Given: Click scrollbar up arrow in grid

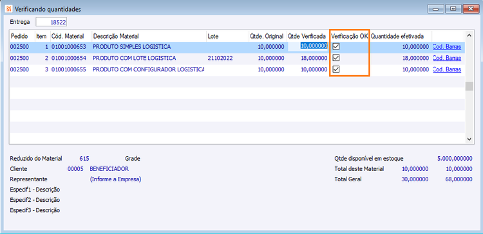Looking at the screenshot, I should tap(469, 35).
